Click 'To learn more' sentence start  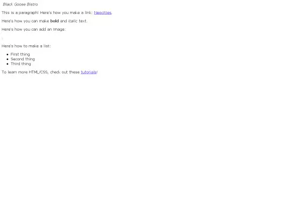pyautogui.click(x=15, y=72)
